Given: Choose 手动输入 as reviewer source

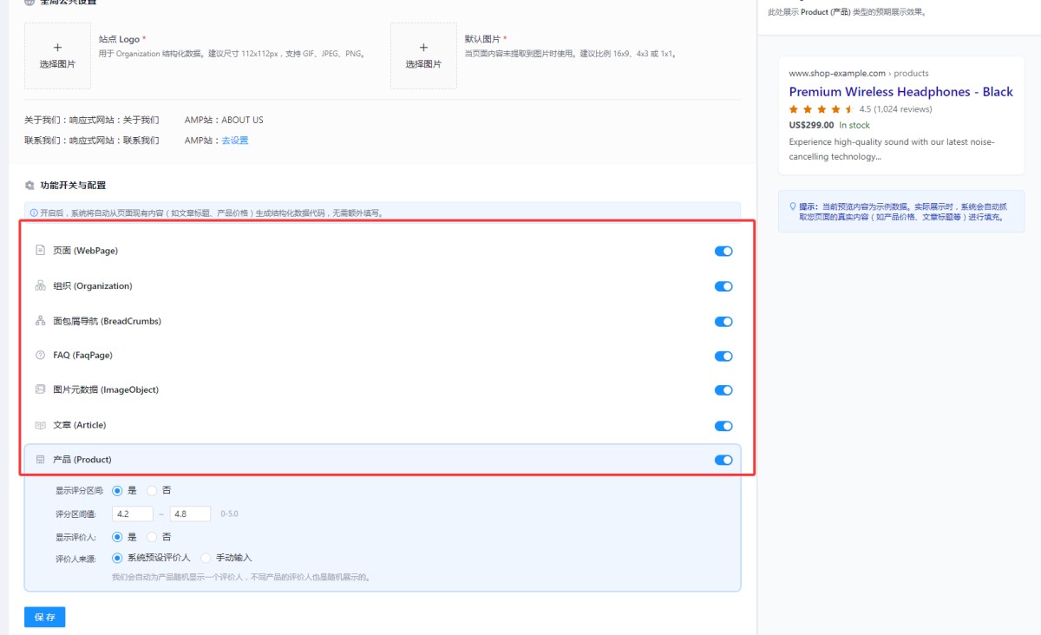Looking at the screenshot, I should tap(206, 558).
